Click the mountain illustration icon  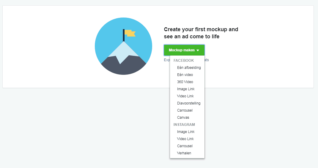124,46
